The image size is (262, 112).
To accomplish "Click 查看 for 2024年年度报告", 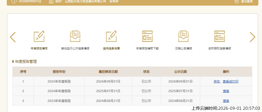I will click(226, 91).
